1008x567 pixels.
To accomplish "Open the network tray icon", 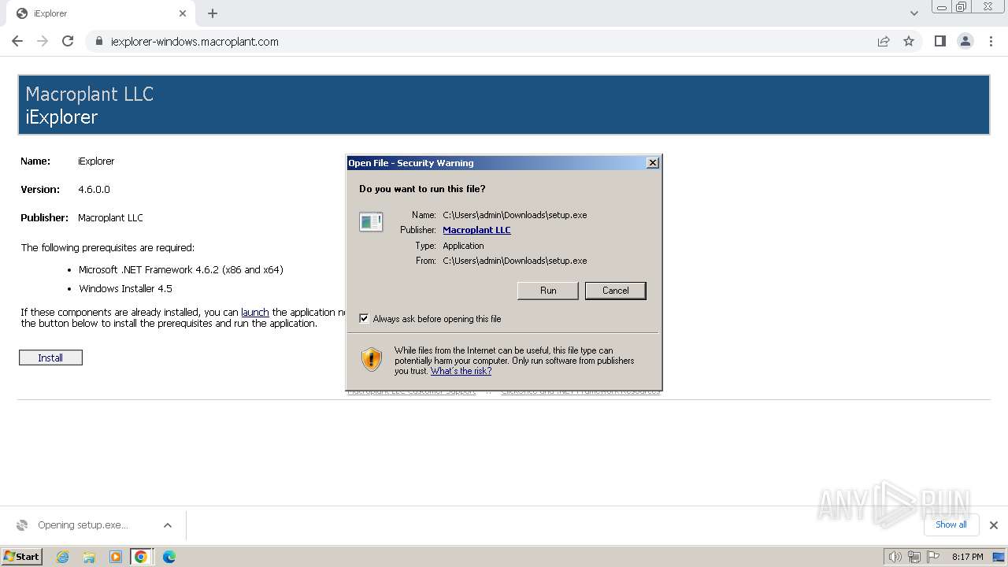I will [913, 557].
